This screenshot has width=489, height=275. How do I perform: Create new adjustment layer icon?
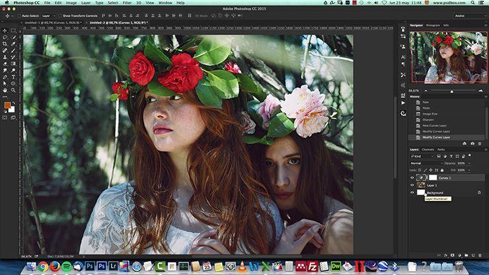tap(459, 255)
